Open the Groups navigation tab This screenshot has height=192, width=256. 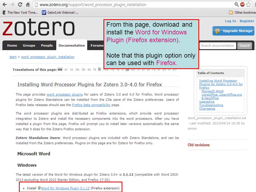coord(29,45)
